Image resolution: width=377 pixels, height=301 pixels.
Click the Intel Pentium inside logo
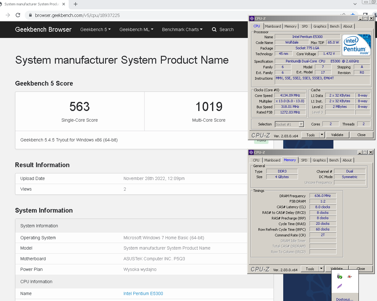point(356,45)
